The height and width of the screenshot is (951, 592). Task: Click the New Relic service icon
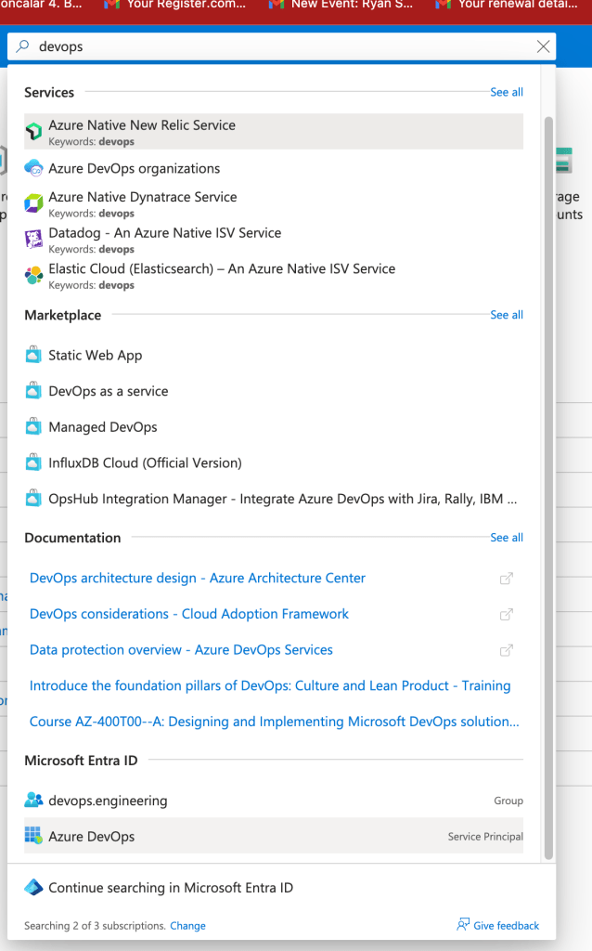coord(34,131)
